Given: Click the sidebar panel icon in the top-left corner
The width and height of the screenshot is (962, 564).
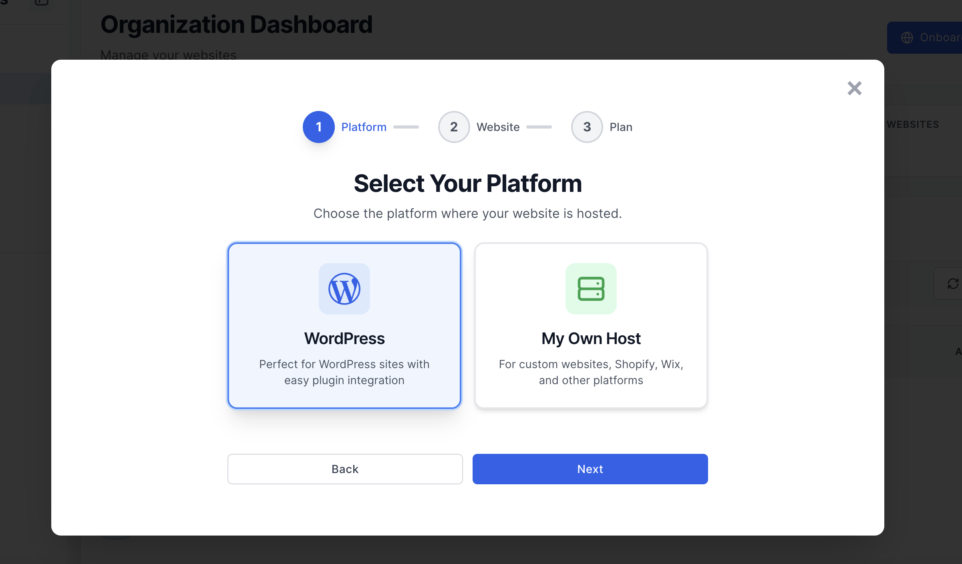Looking at the screenshot, I should 41,3.
